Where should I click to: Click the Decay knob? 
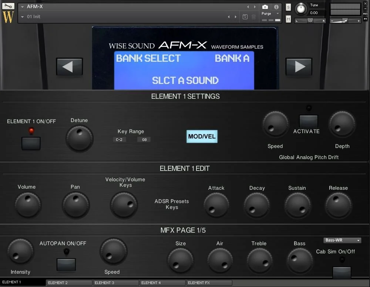click(257, 205)
